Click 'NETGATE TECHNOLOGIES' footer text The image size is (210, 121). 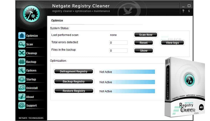point(31,118)
